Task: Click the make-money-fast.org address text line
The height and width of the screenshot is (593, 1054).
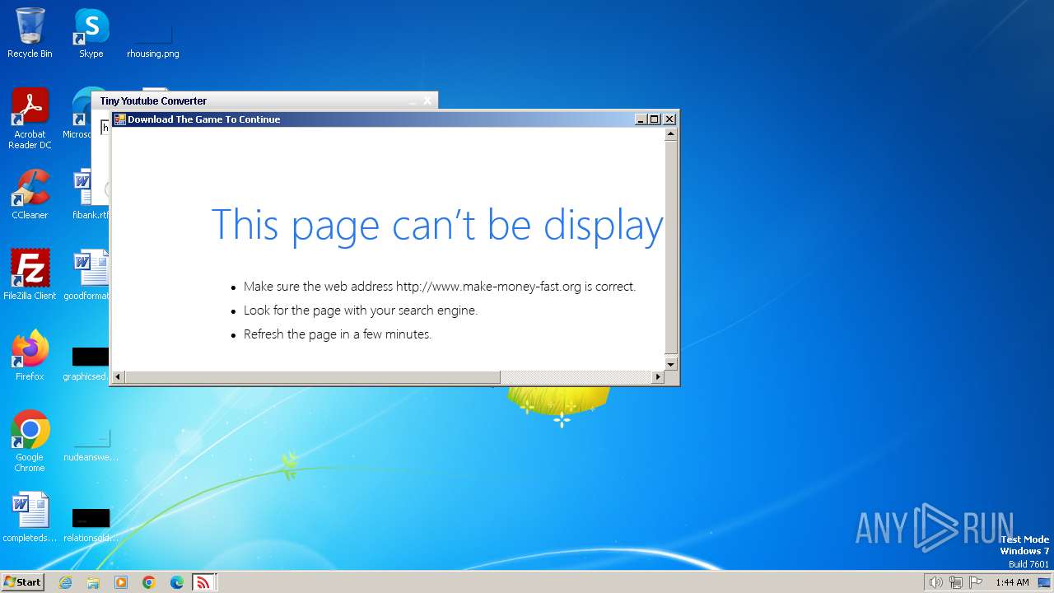Action: (x=440, y=287)
